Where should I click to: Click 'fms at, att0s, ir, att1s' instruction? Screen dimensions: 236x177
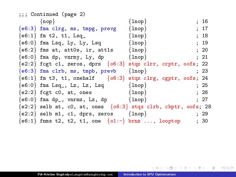point(76,50)
